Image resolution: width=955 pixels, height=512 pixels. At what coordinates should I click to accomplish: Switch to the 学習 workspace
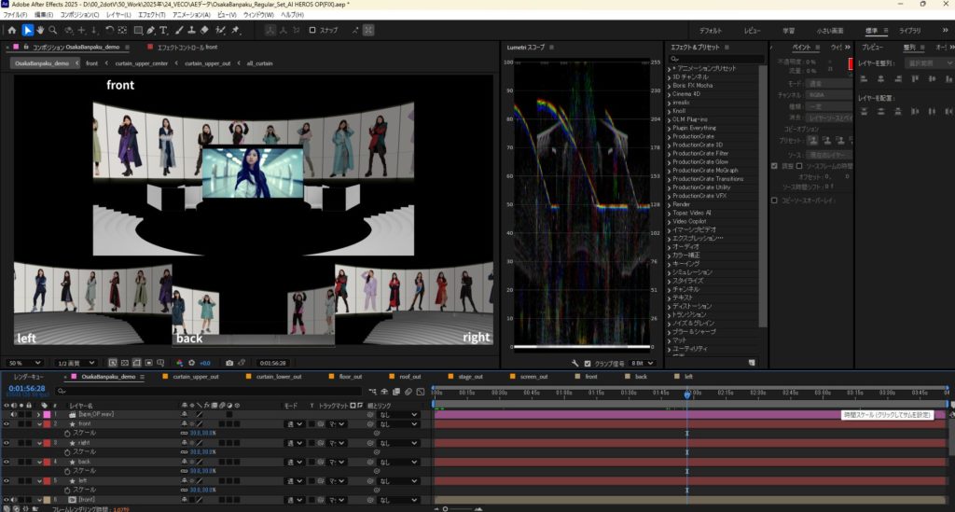788,30
